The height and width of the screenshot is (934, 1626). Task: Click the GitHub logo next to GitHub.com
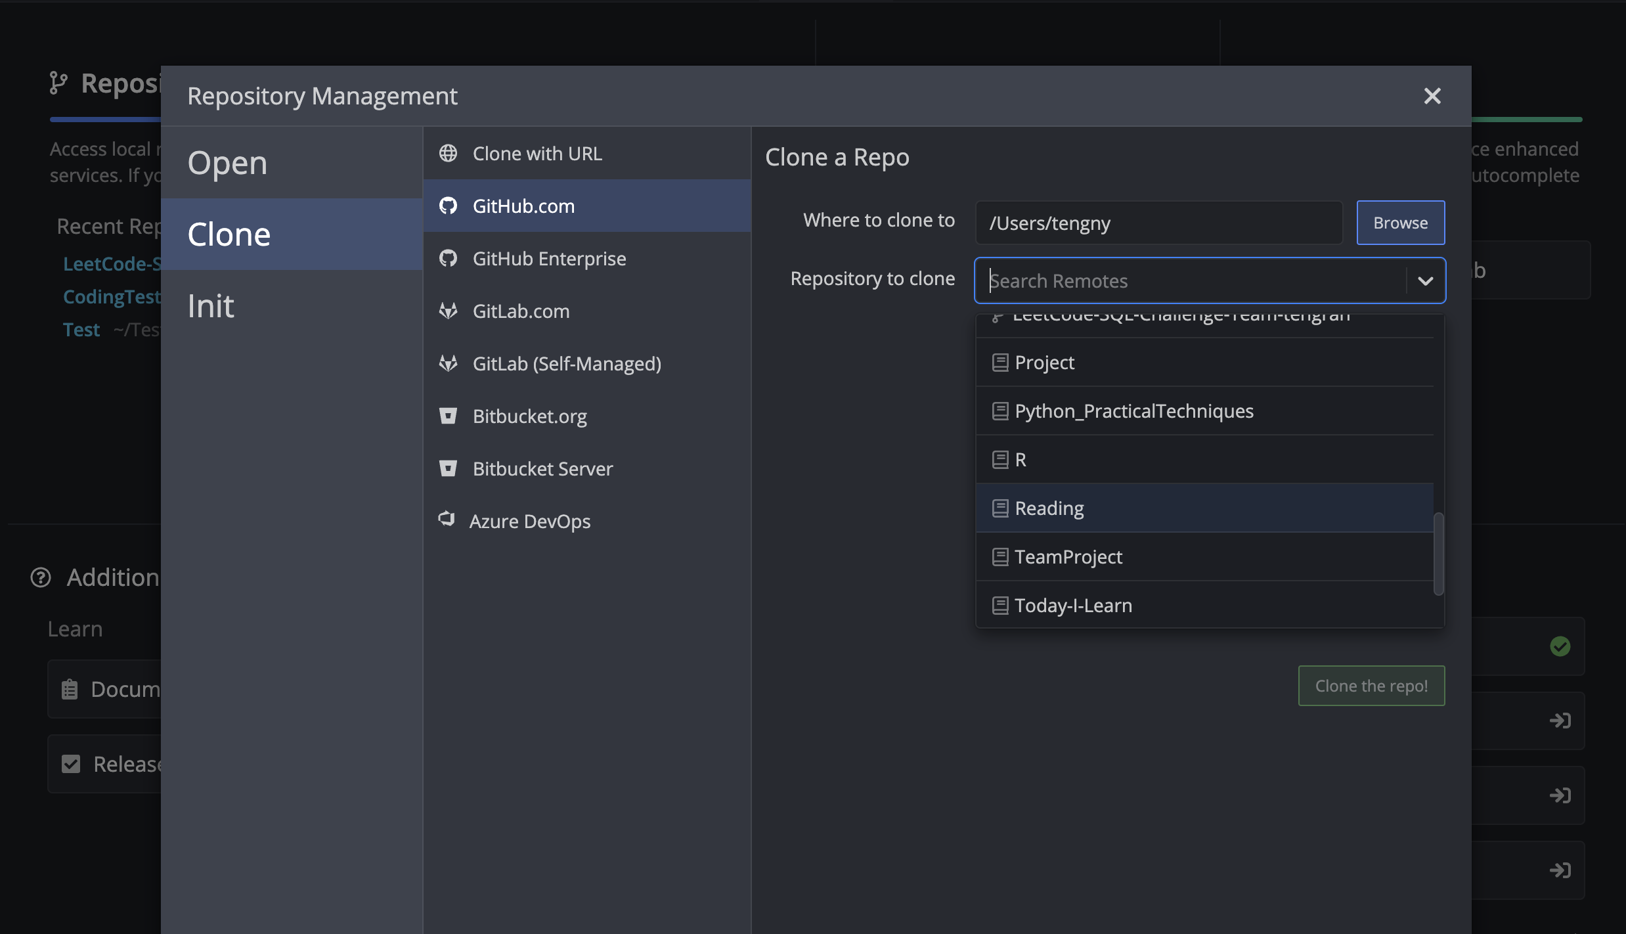pos(448,206)
